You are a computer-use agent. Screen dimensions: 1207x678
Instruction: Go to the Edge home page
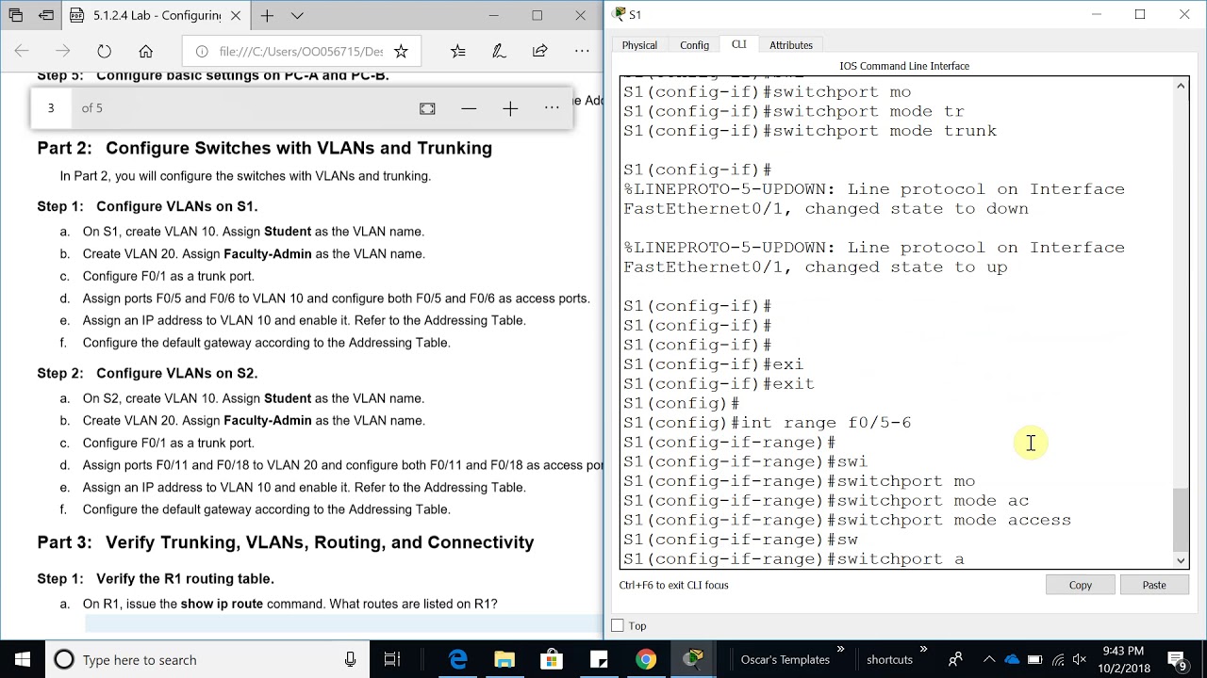(145, 52)
